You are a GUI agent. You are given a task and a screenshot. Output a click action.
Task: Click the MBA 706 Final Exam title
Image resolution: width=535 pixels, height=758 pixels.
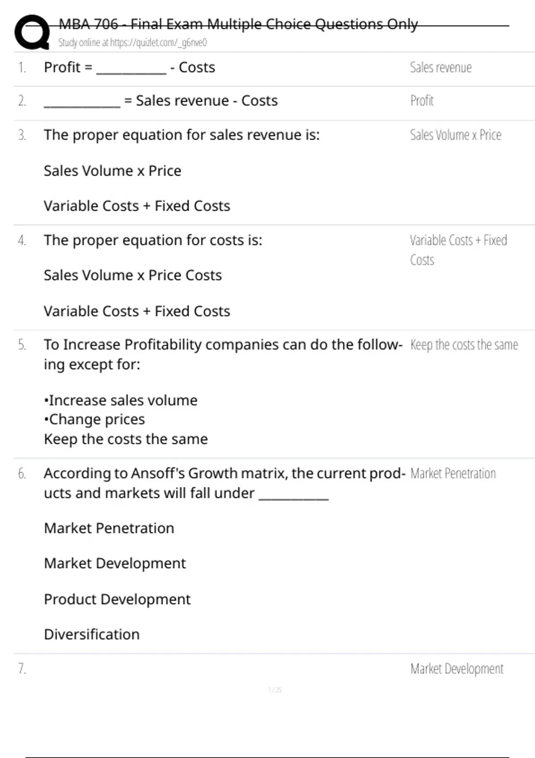[x=238, y=24]
